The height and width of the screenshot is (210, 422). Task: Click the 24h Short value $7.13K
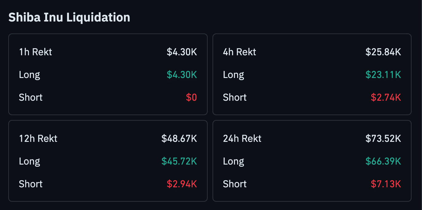click(x=386, y=184)
